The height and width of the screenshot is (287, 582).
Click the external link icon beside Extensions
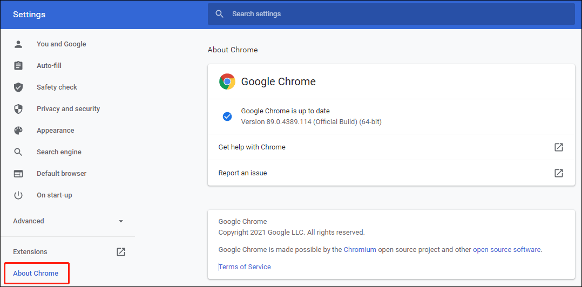[121, 252]
